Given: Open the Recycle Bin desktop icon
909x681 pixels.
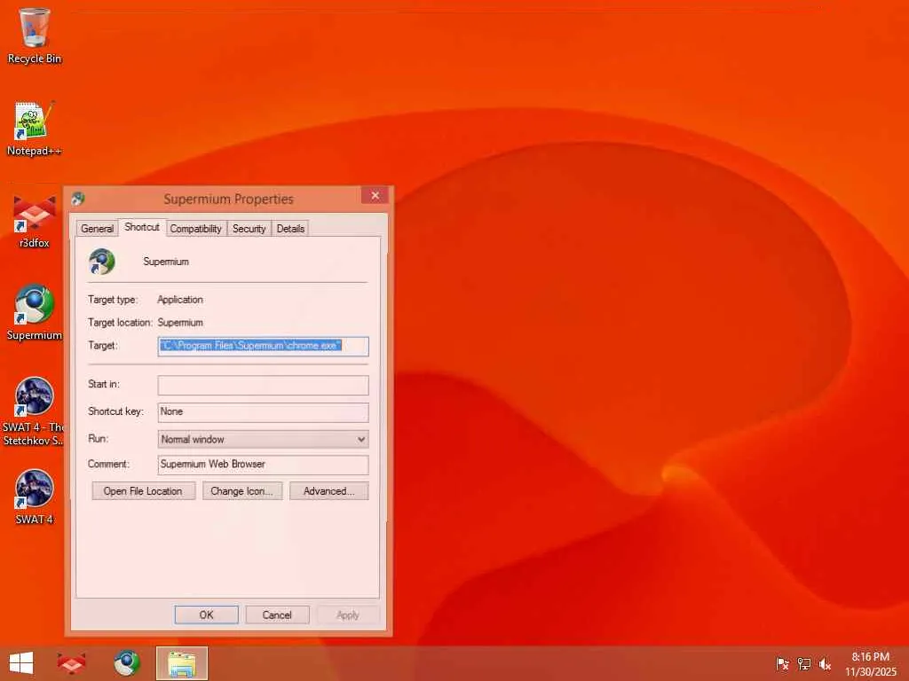Looking at the screenshot, I should click(x=35, y=35).
